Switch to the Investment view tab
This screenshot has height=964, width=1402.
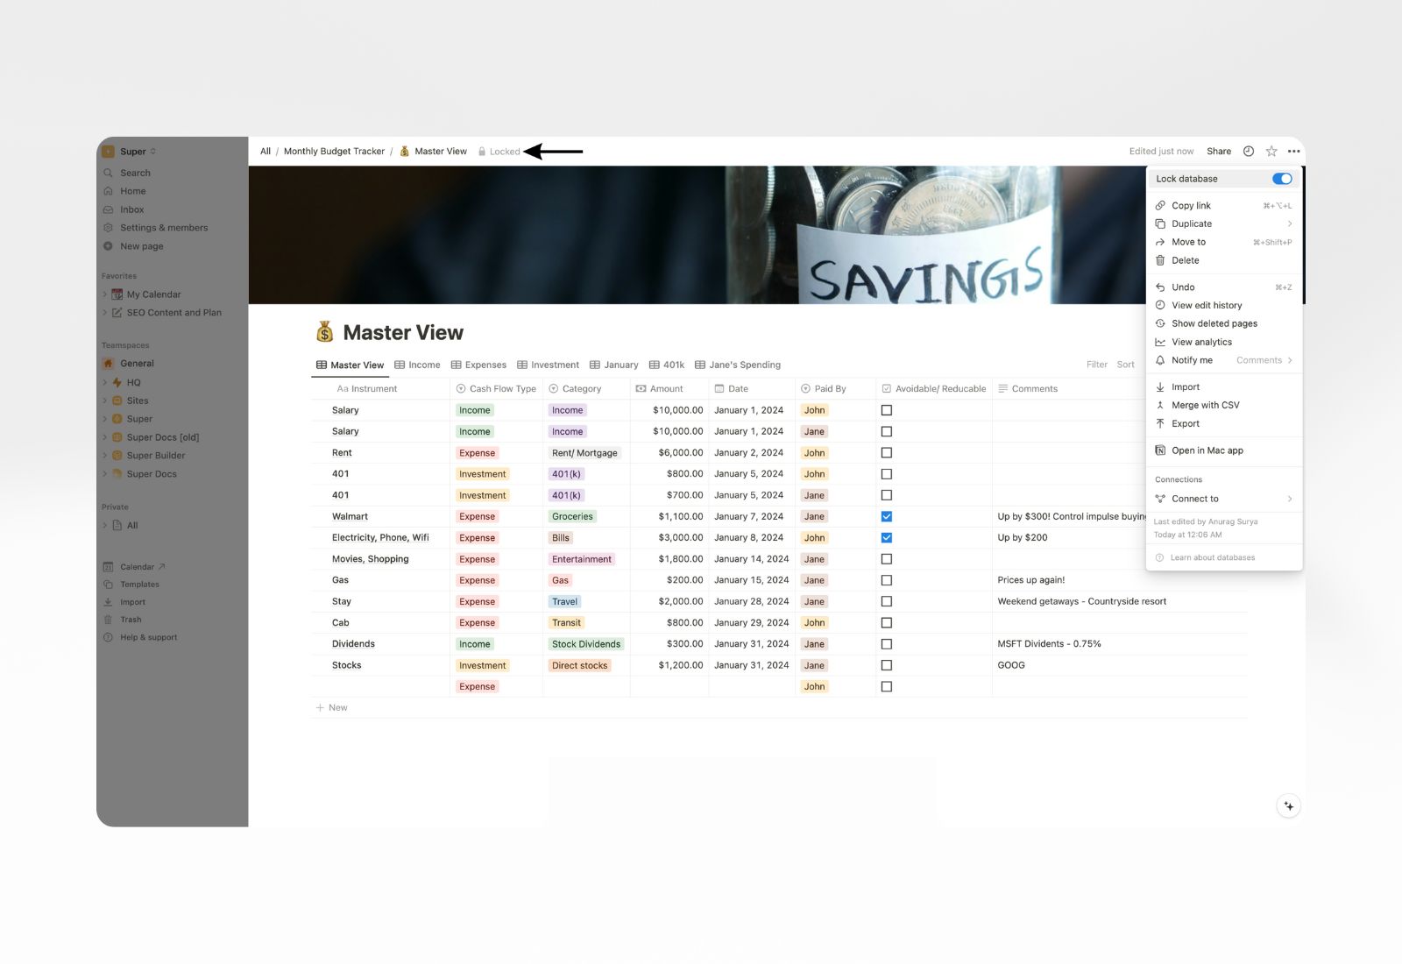point(548,365)
